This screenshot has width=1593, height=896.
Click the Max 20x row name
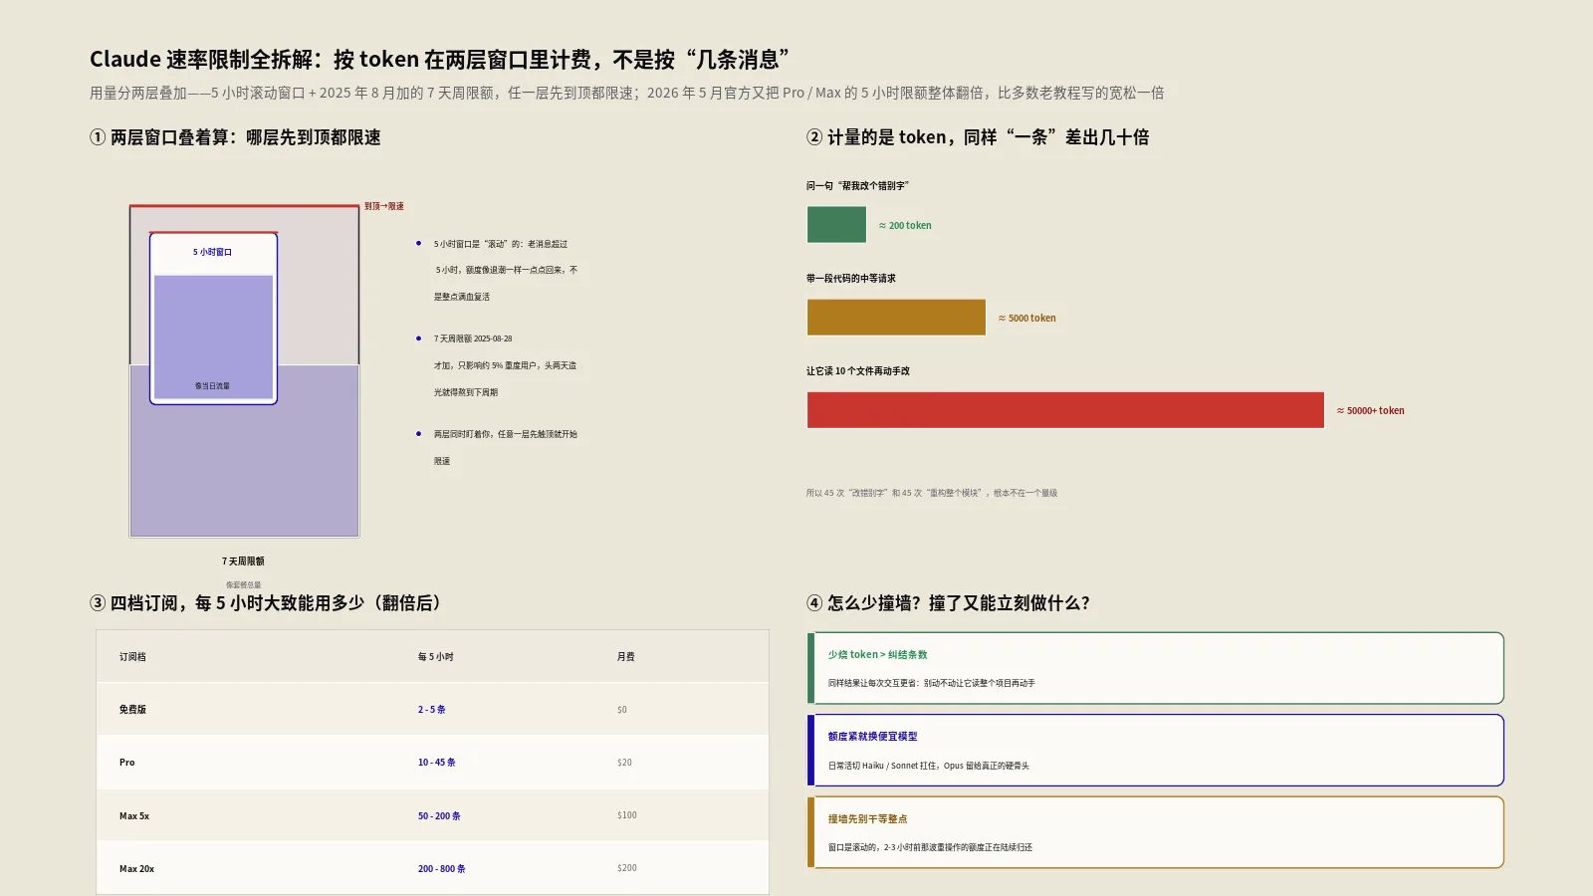pyautogui.click(x=136, y=869)
